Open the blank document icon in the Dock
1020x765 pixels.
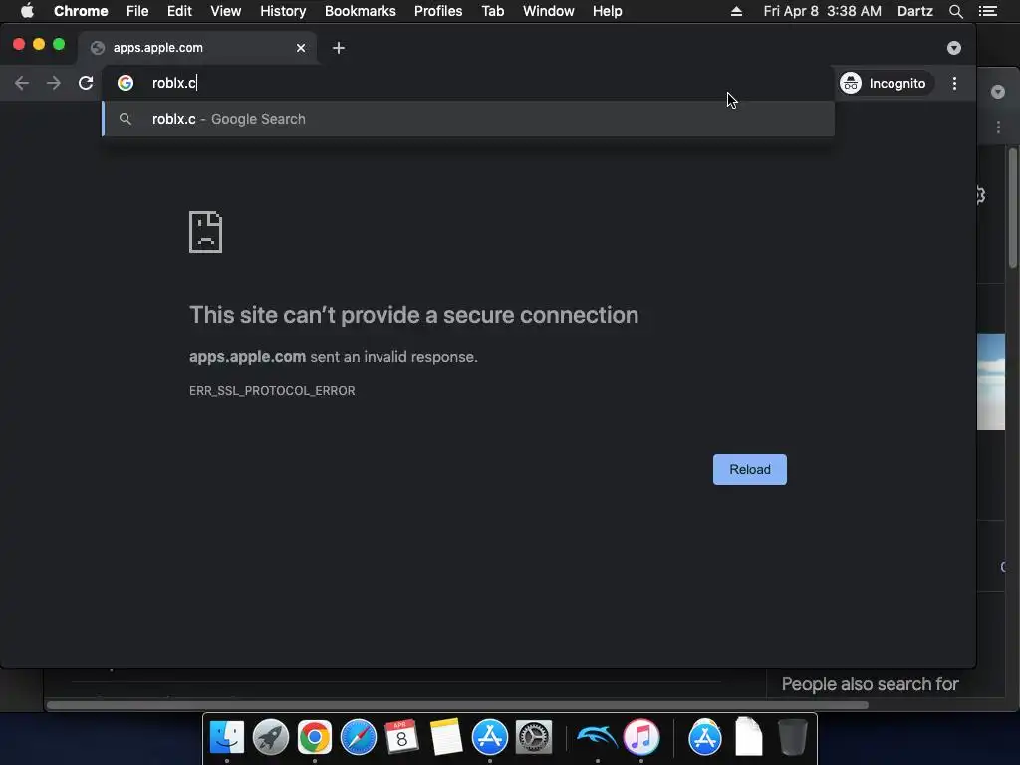tap(749, 736)
